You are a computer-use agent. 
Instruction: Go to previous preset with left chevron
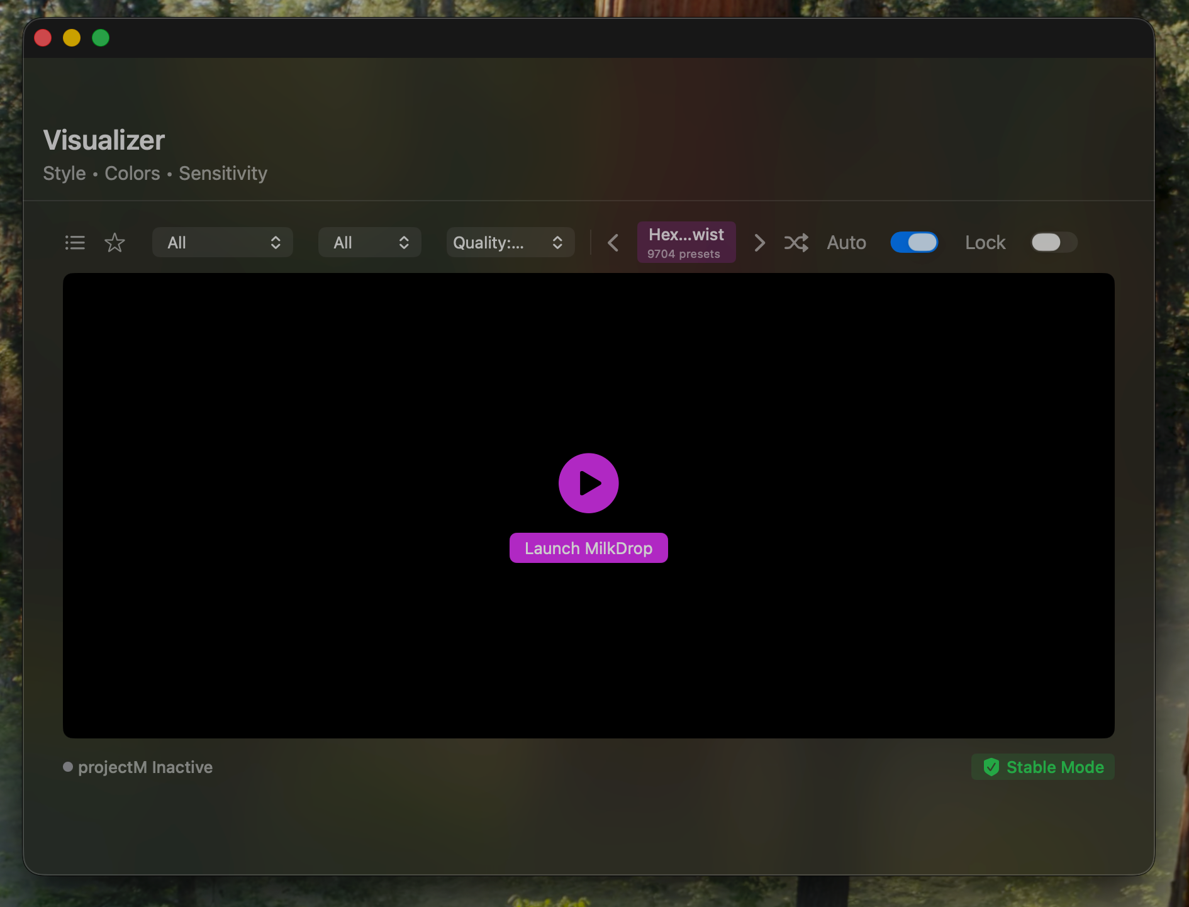pos(613,243)
